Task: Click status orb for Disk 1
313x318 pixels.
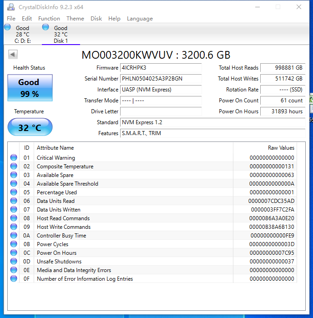Action: tap(45, 27)
